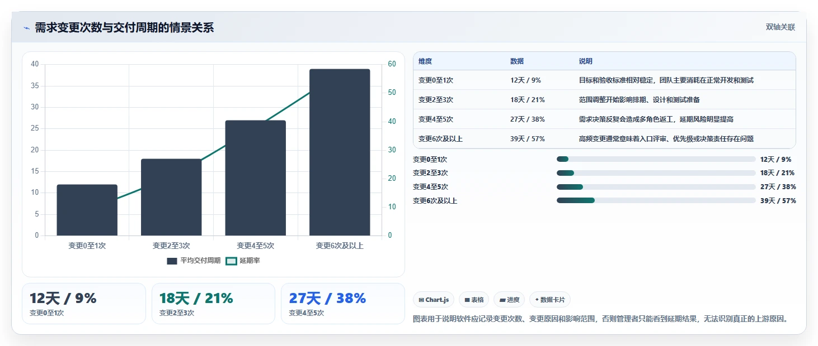Click the green 延期率 line in chart

pyautogui.click(x=213, y=153)
